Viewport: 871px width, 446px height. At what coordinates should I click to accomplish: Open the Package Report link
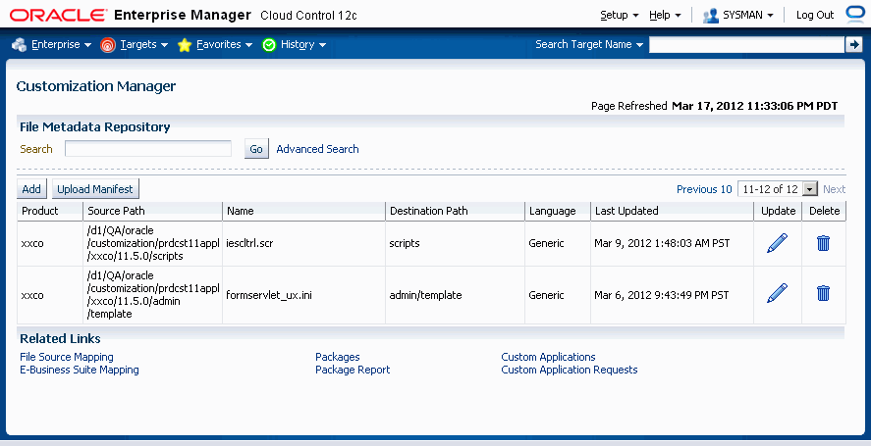353,370
